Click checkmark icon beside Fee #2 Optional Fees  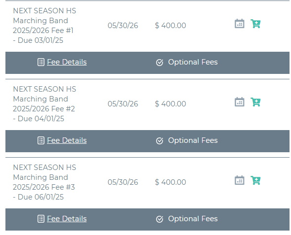pyautogui.click(x=160, y=141)
